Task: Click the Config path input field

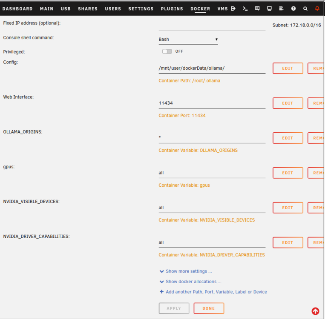Action: click(x=212, y=68)
